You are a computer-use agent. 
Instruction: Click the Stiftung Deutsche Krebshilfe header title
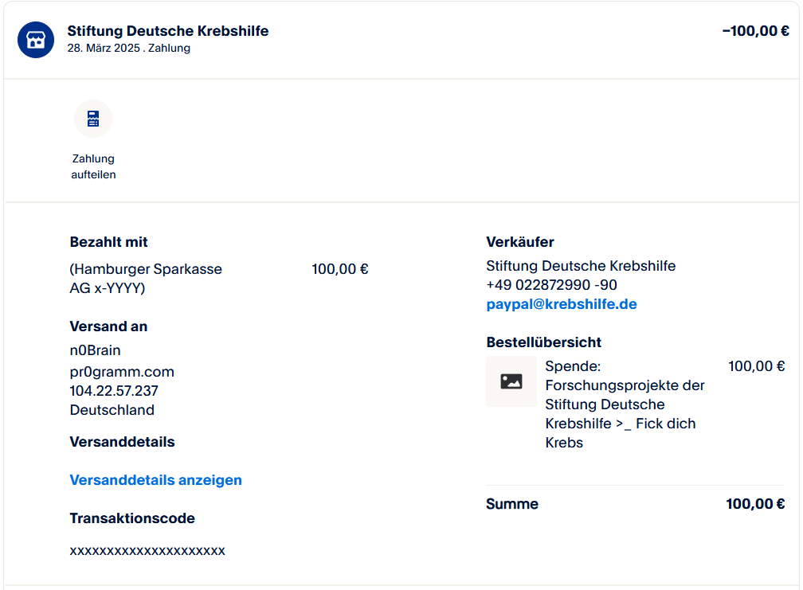[x=168, y=31]
